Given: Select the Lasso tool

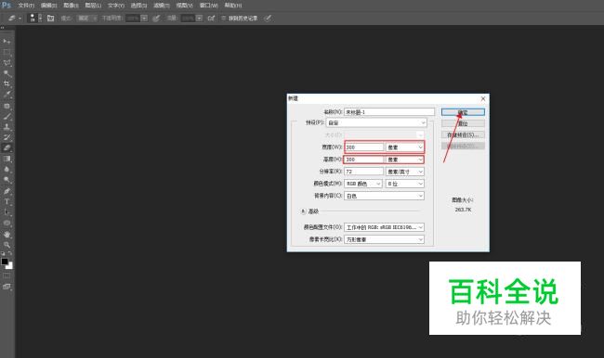Looking at the screenshot, I should click(x=7, y=63).
